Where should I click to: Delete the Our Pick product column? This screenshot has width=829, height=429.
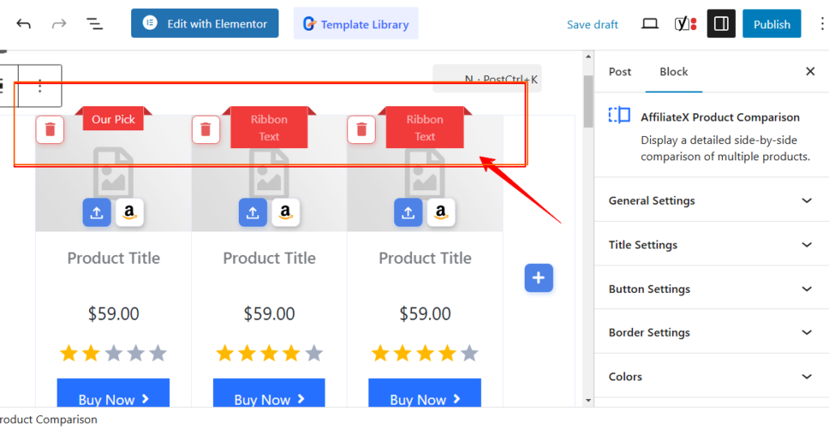point(49,130)
